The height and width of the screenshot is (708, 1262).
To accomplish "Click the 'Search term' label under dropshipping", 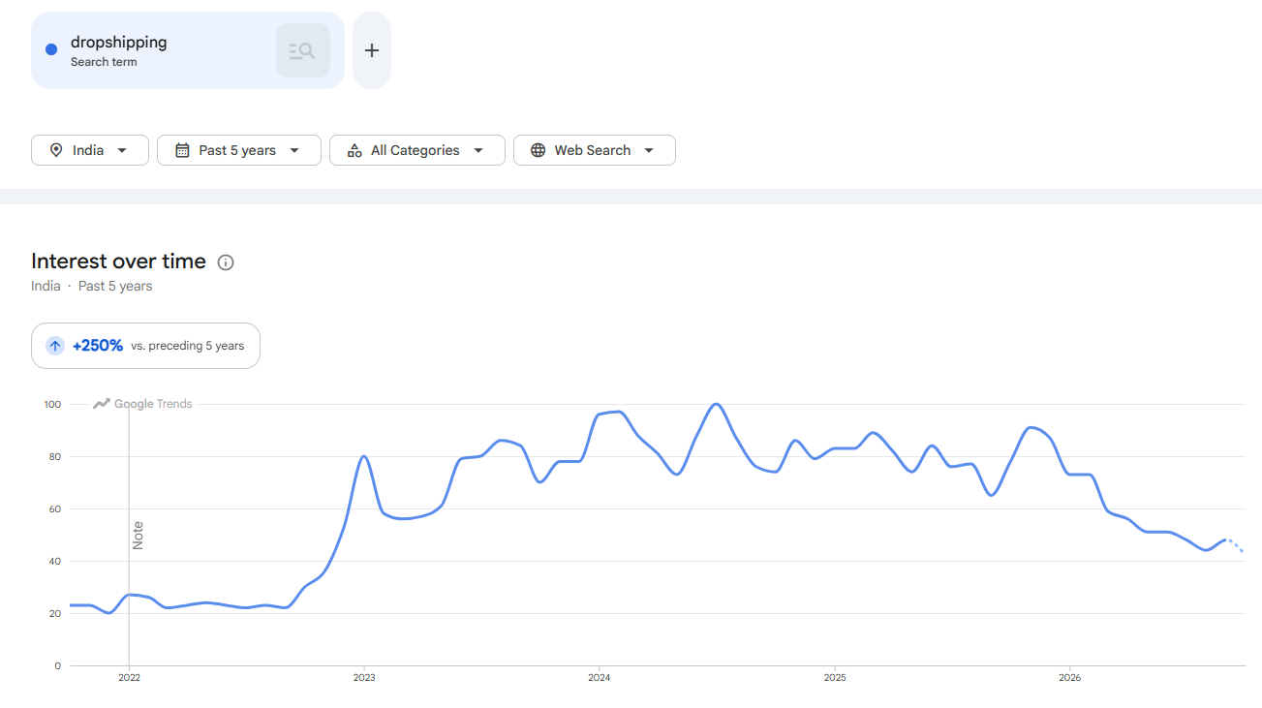I will click(104, 62).
